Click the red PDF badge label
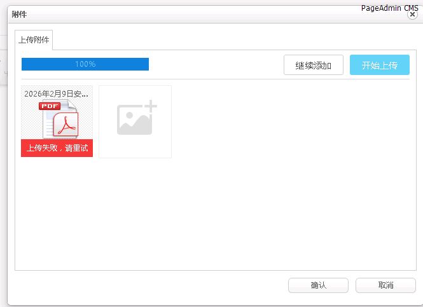The image size is (423, 307). pyautogui.click(x=50, y=106)
